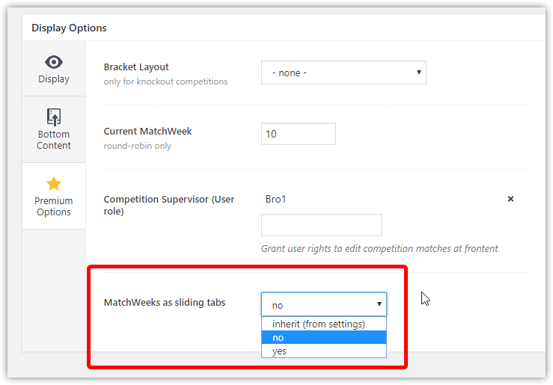Click the Competition Supervisor (User role) label
The height and width of the screenshot is (385, 553).
coord(169,205)
